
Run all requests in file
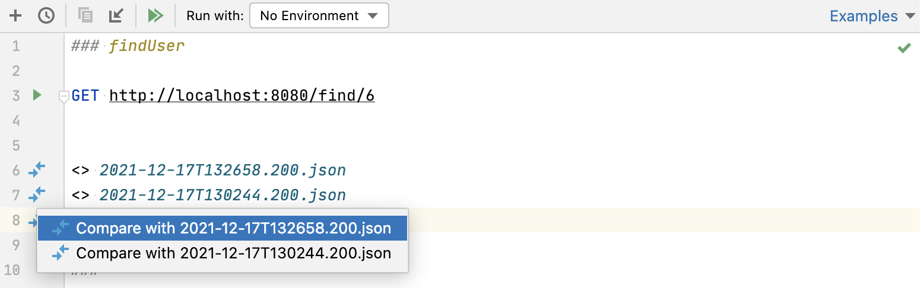pyautogui.click(x=155, y=15)
